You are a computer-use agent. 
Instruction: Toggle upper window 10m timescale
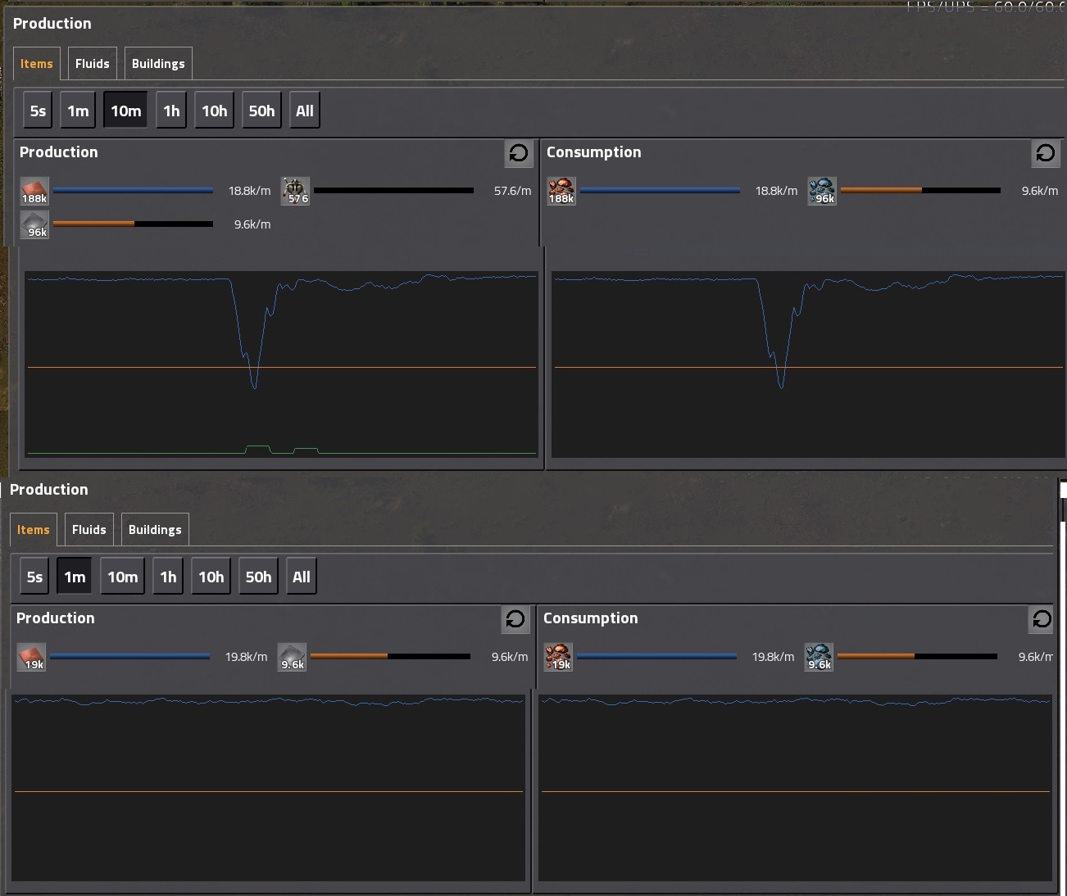click(x=125, y=111)
